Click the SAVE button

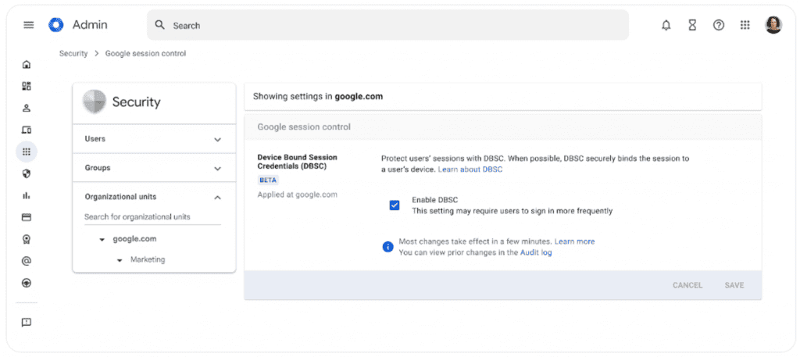pyautogui.click(x=734, y=285)
